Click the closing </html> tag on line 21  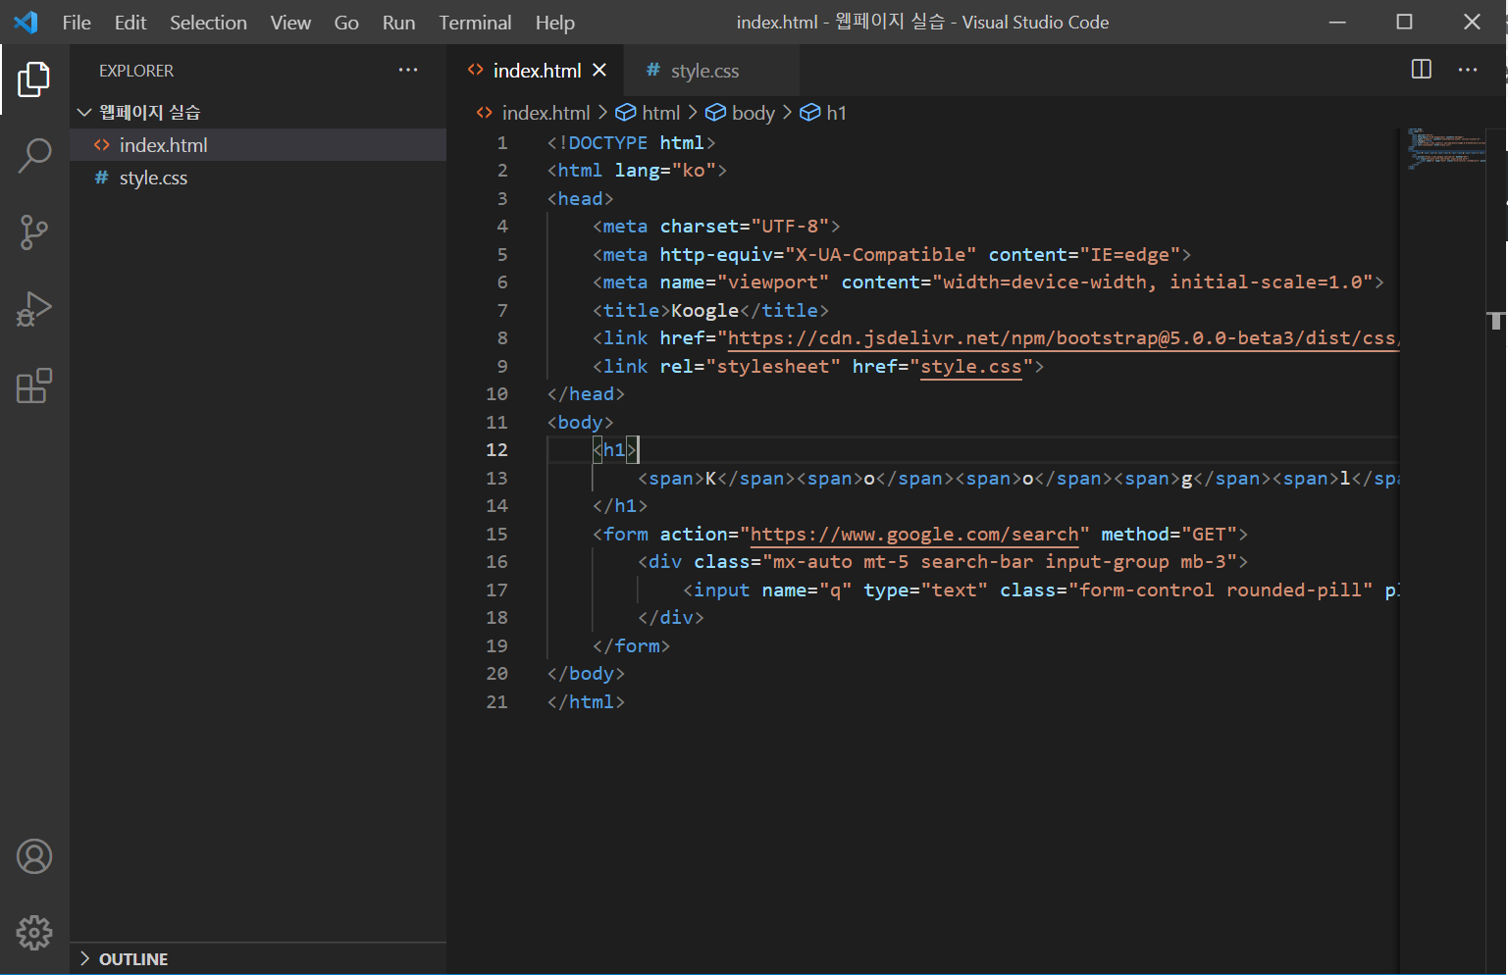586,702
